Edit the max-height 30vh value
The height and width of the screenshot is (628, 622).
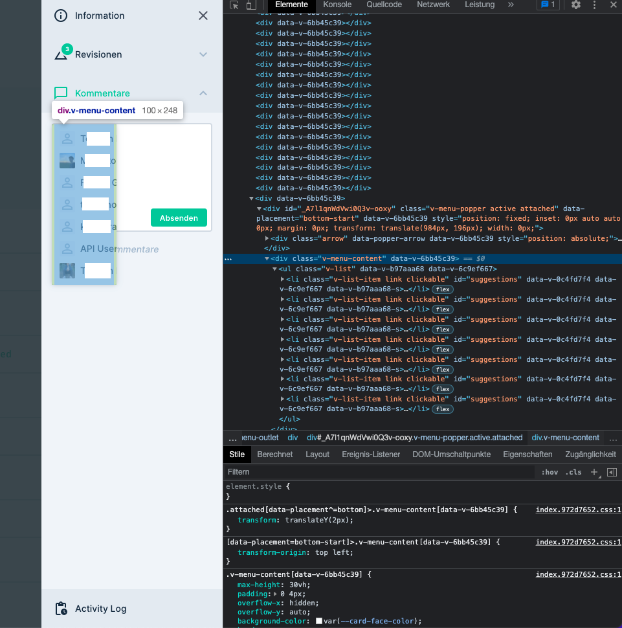(298, 585)
